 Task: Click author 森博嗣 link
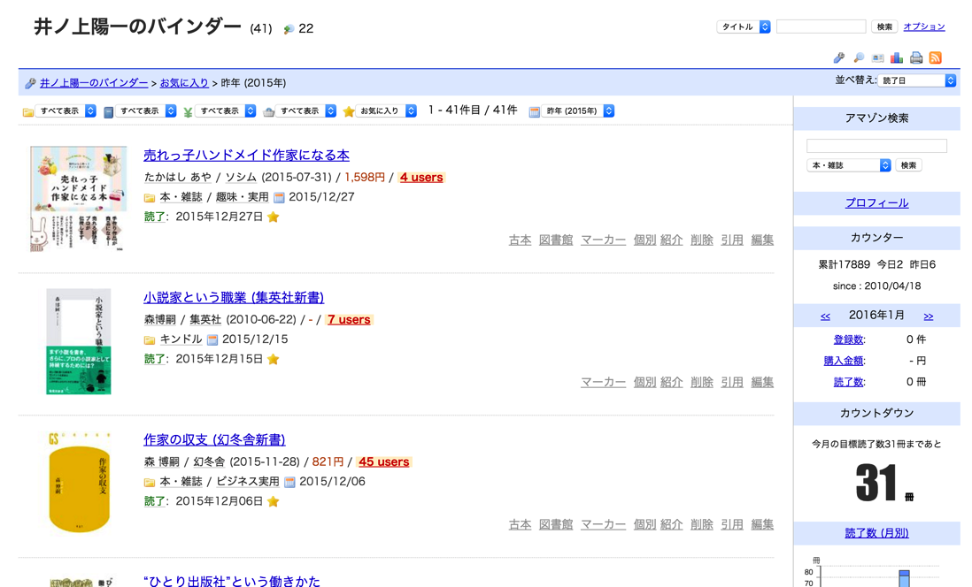coord(160,320)
